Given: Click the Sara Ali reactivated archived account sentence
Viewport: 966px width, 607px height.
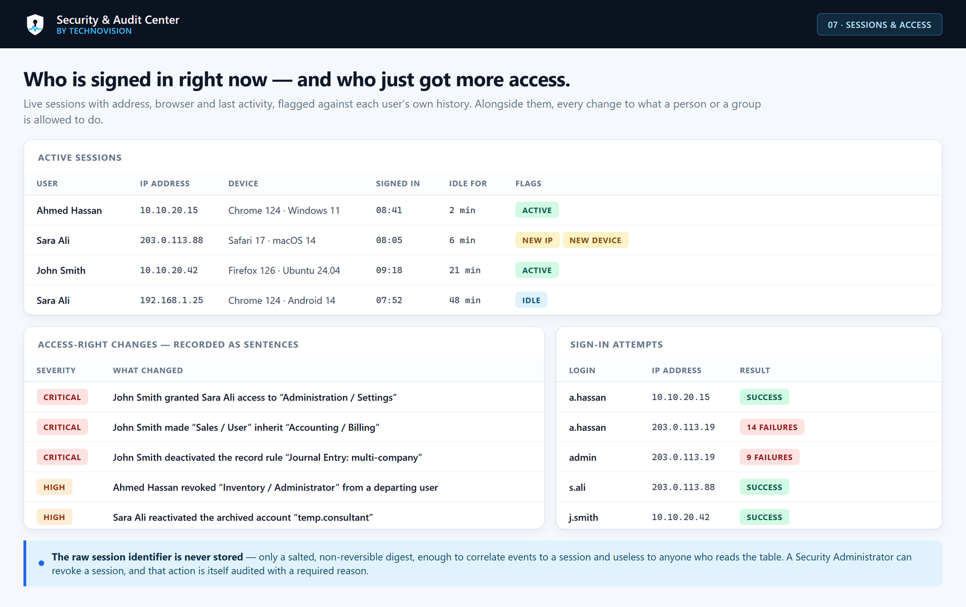Looking at the screenshot, I should click(243, 518).
